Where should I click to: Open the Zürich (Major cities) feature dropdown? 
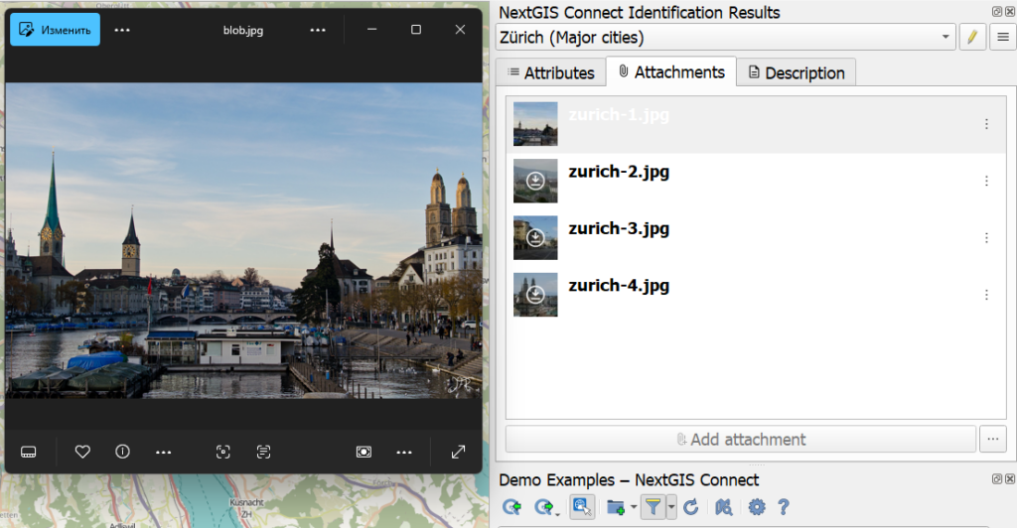tap(726, 37)
